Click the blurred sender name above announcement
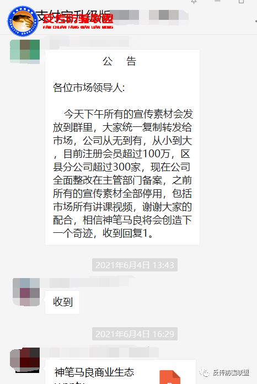Viewport: 257px width, 384px height. point(89,42)
